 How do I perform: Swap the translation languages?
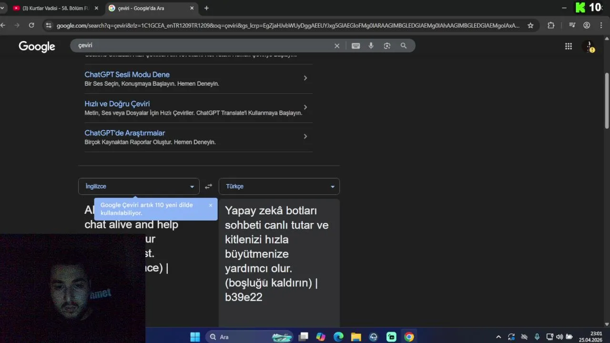(208, 186)
